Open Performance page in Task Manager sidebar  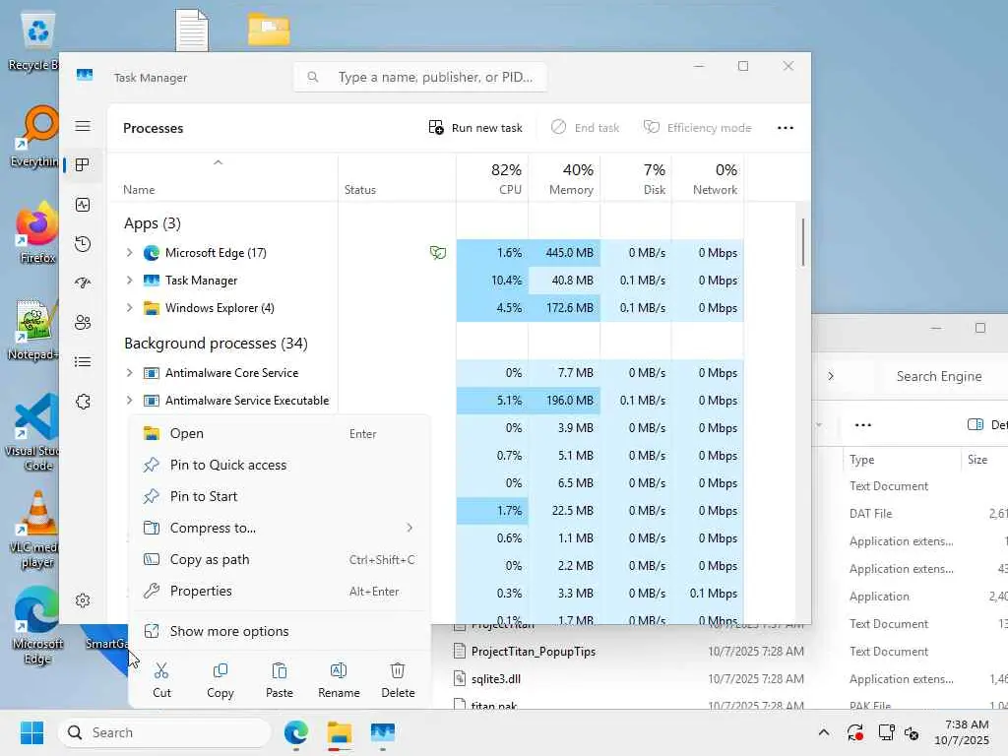tap(83, 205)
